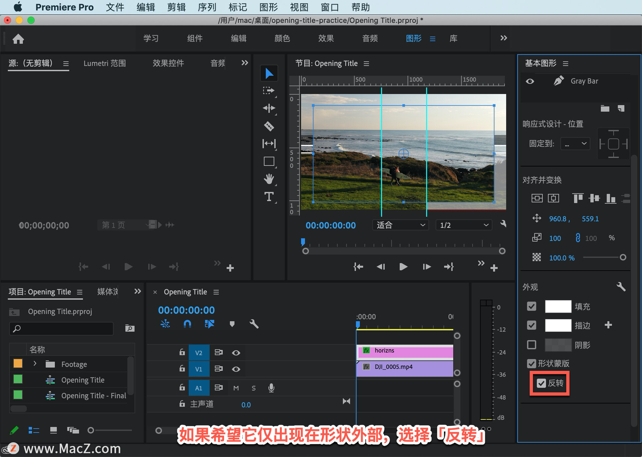Expand the Footage bin folder

pos(35,364)
